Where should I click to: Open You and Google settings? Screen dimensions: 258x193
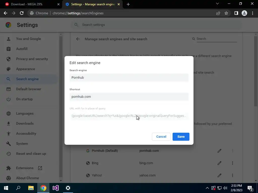(x=28, y=39)
